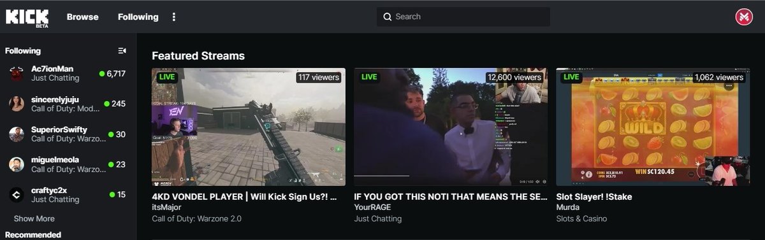Open sincerelyjuju's avatar in sidebar
The width and height of the screenshot is (765, 240).
pos(17,103)
